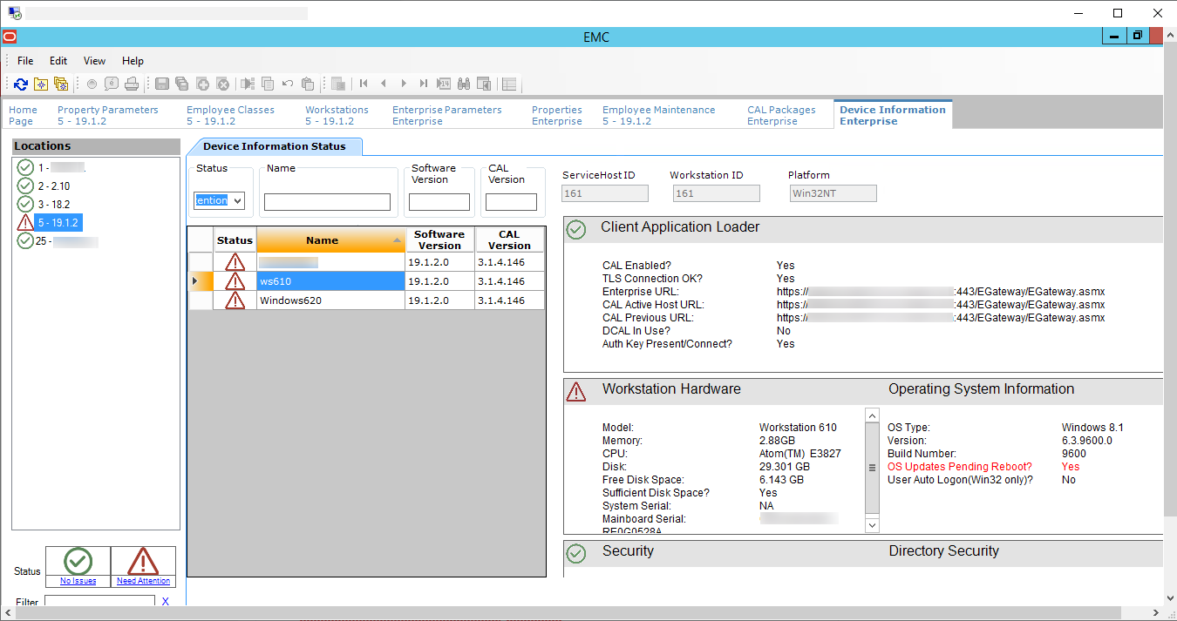Screen dimensions: 1177x621
Task: Open the View menu
Action: coord(93,61)
